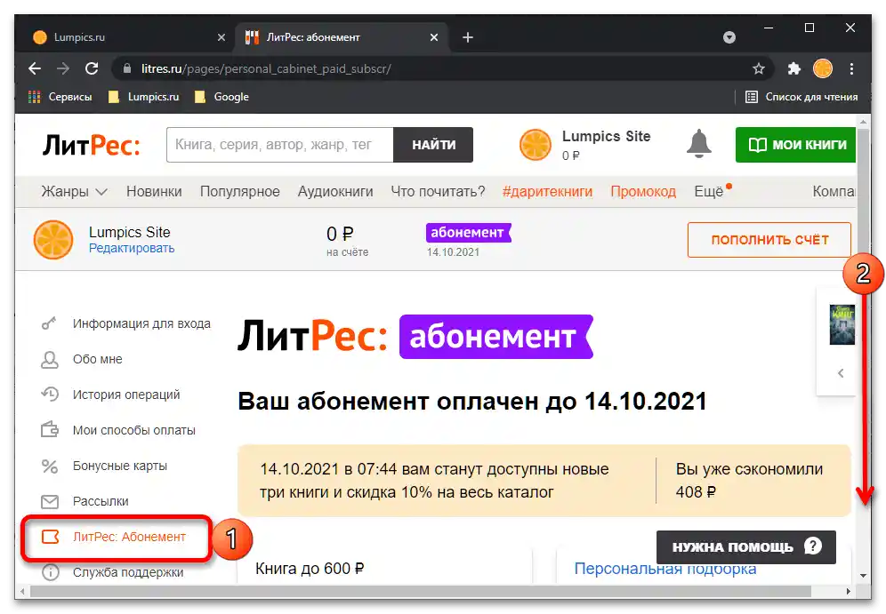Select ЛитРес: Абонемент sidebar item

[x=129, y=538]
